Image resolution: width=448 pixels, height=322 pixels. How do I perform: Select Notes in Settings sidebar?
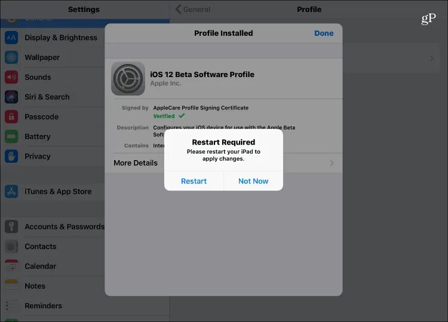coord(35,286)
